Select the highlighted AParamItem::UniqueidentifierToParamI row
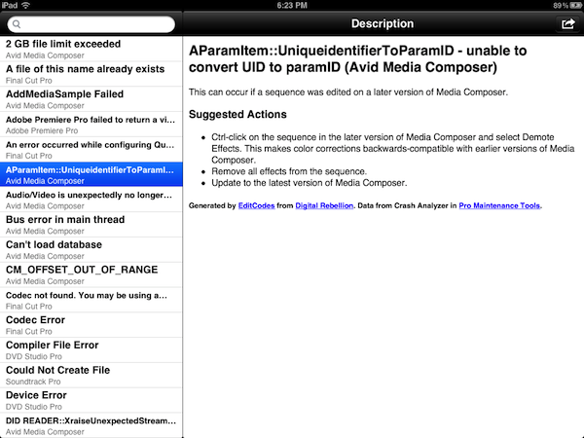584x438 pixels. (x=91, y=174)
